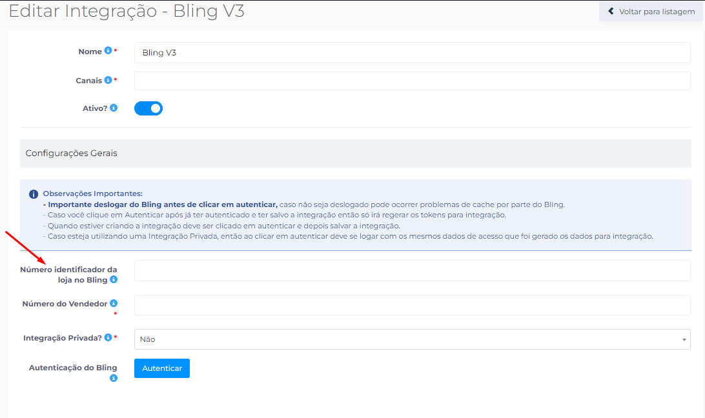Screen dimensions: 705x418
Task: Click the Observações Importantes: heading text
Action: pyautogui.click(x=92, y=194)
